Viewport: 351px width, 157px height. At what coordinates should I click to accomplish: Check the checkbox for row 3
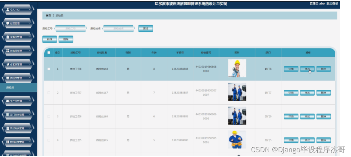tap(49, 116)
